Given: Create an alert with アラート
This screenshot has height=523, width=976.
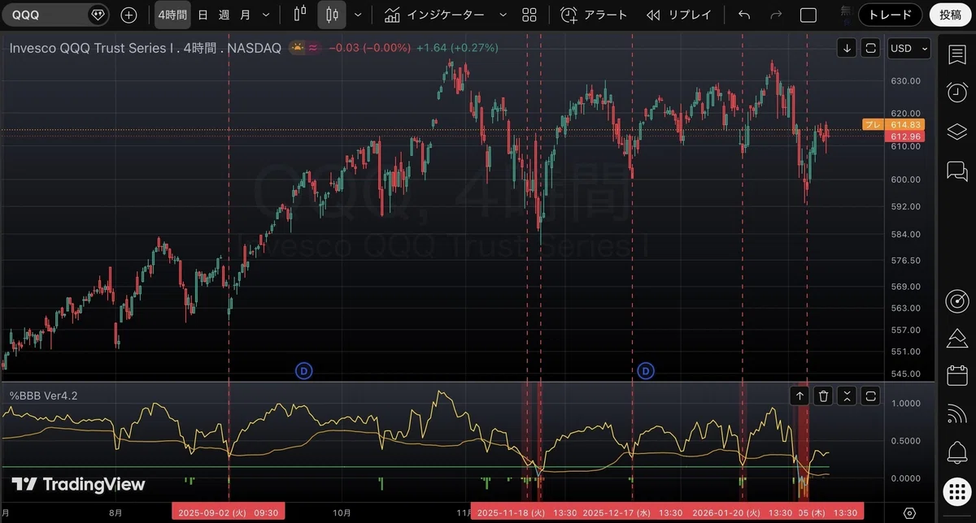Looking at the screenshot, I should (595, 15).
